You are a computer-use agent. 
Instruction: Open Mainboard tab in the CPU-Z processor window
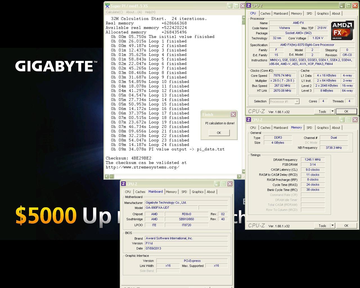tap(281, 13)
